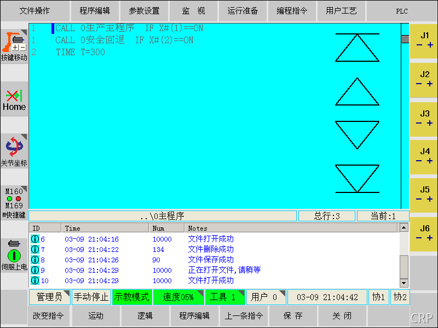Open the 参数设置 menu
The image size is (438, 328).
point(144,11)
